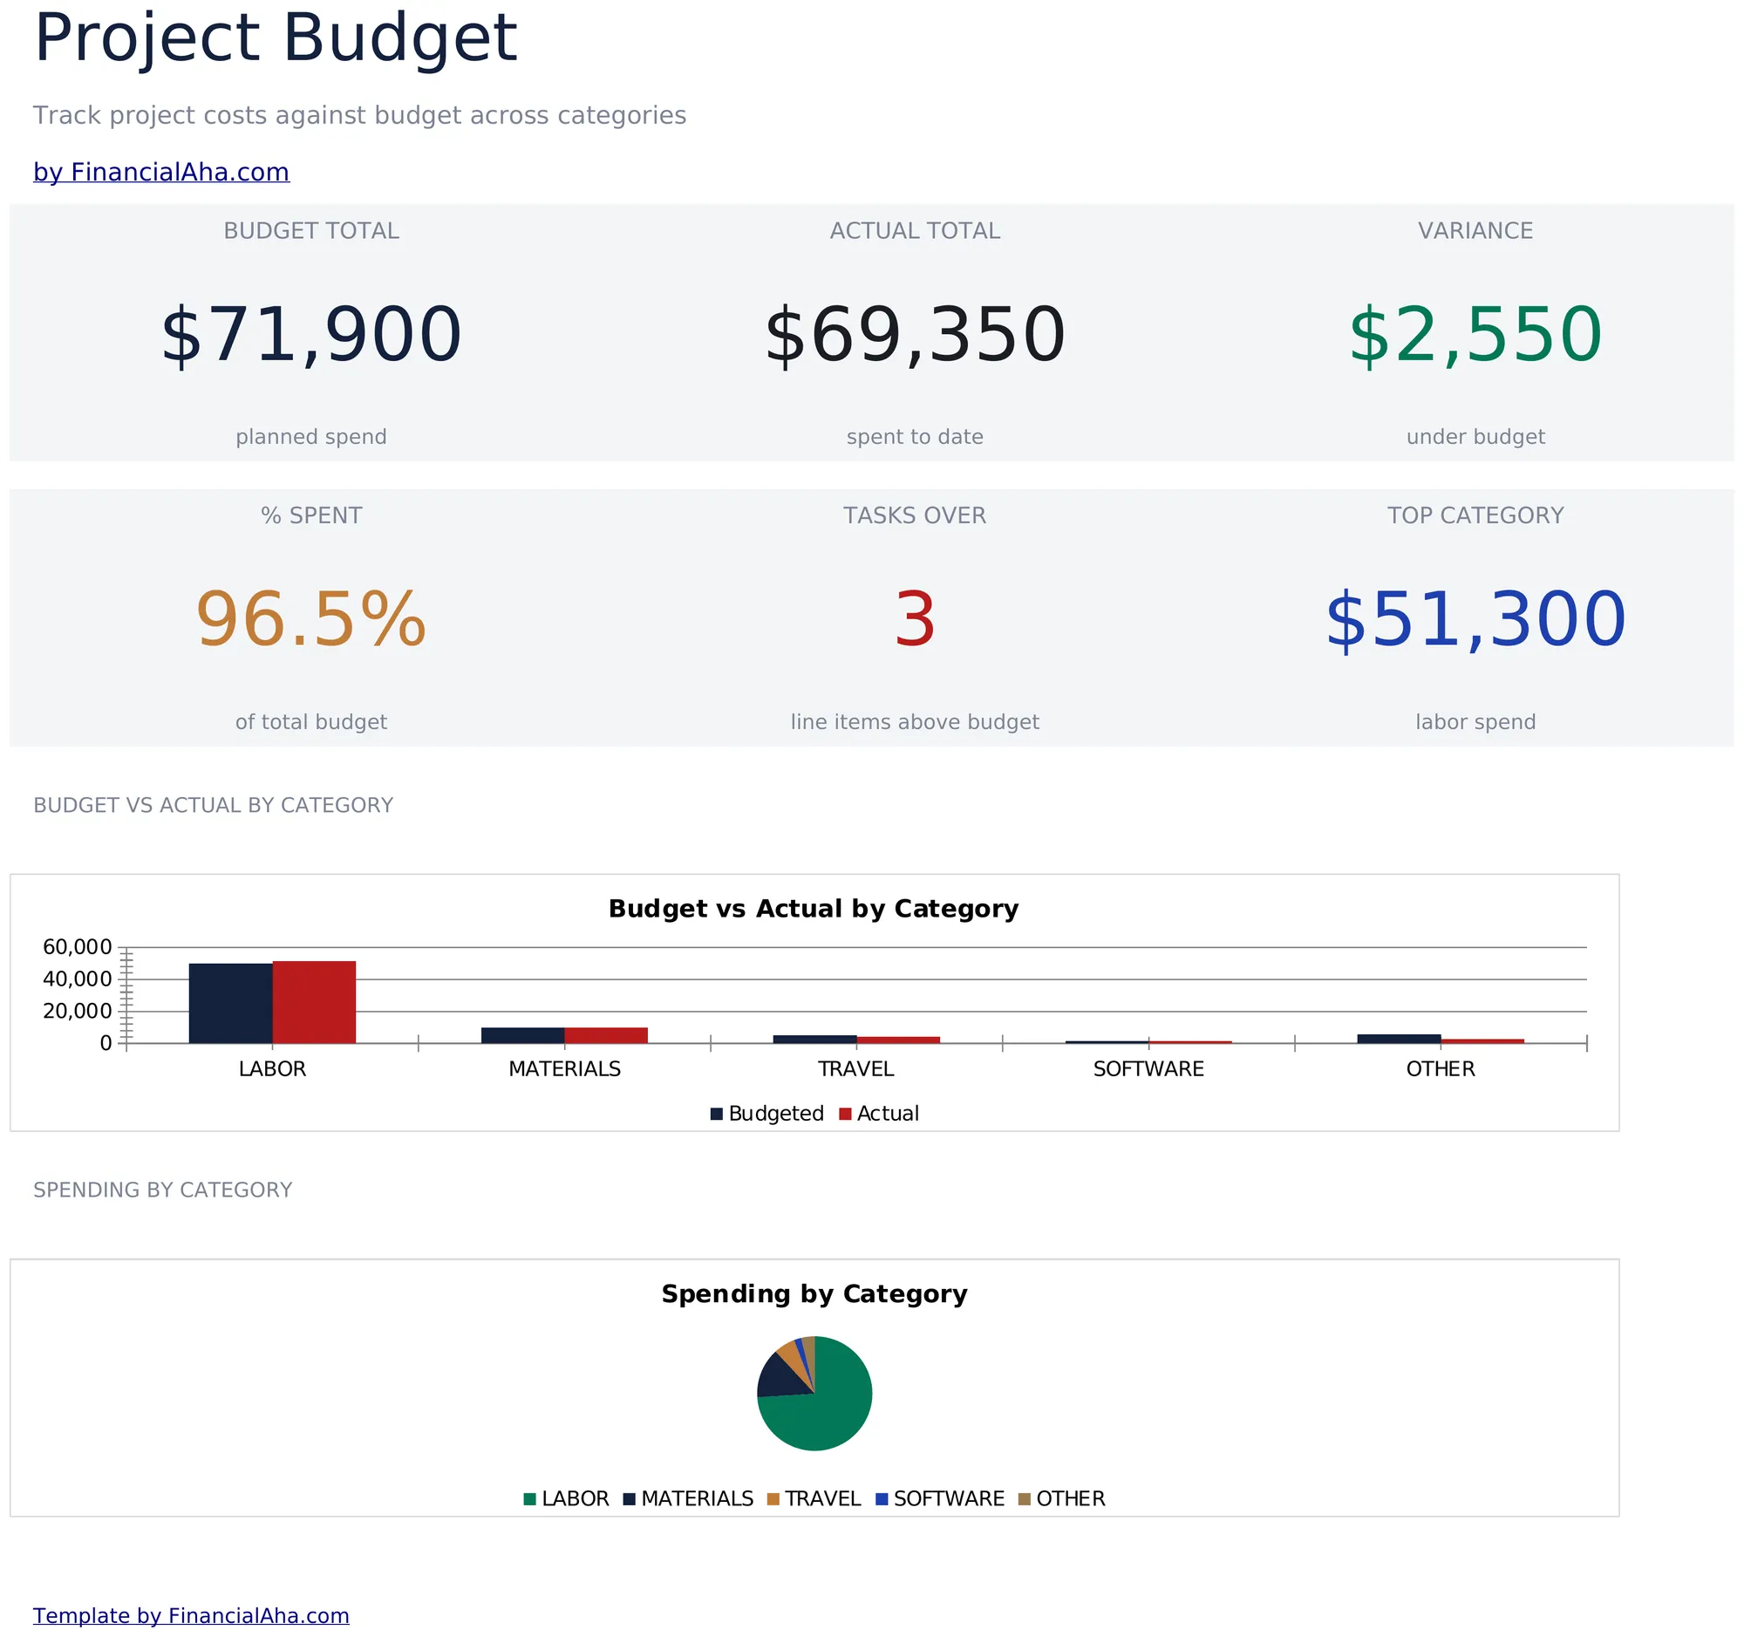Click the VARIANCE label
The height and width of the screenshot is (1637, 1744).
(1475, 231)
